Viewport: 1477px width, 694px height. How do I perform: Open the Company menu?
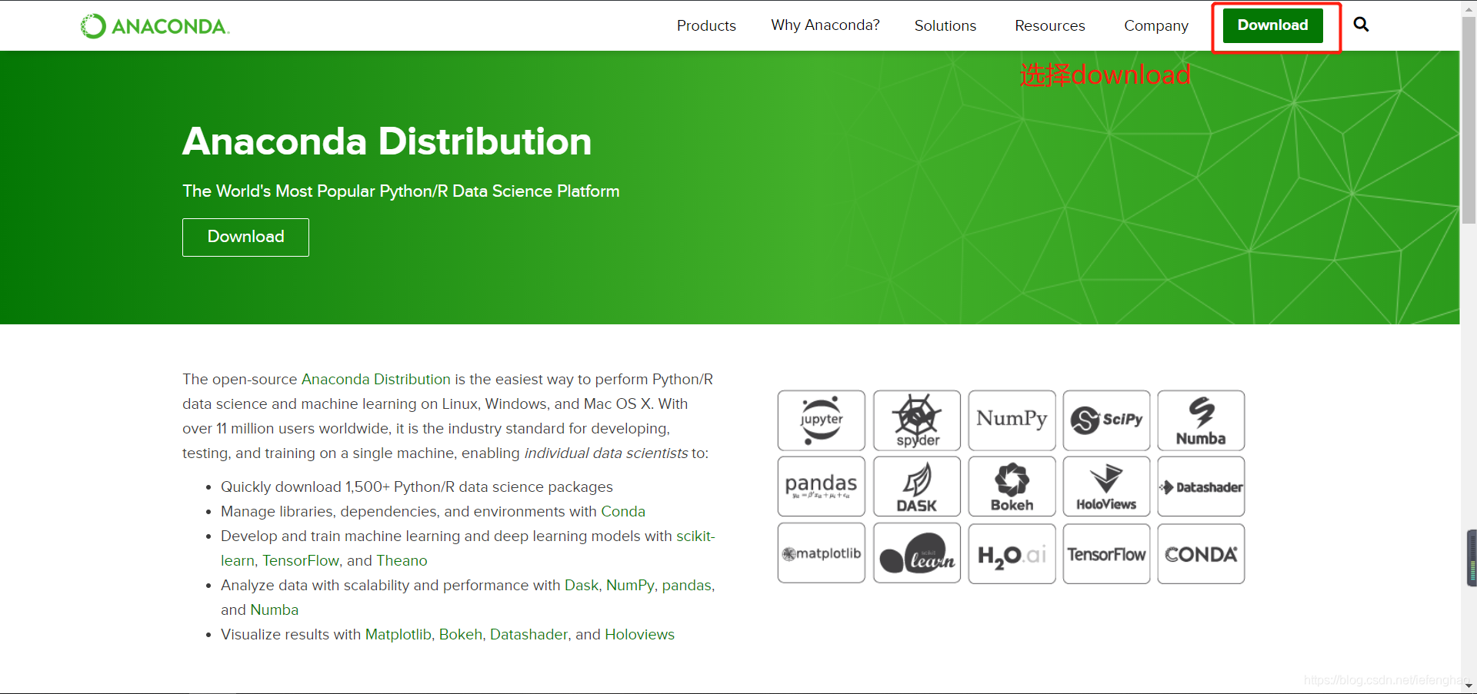coord(1156,26)
